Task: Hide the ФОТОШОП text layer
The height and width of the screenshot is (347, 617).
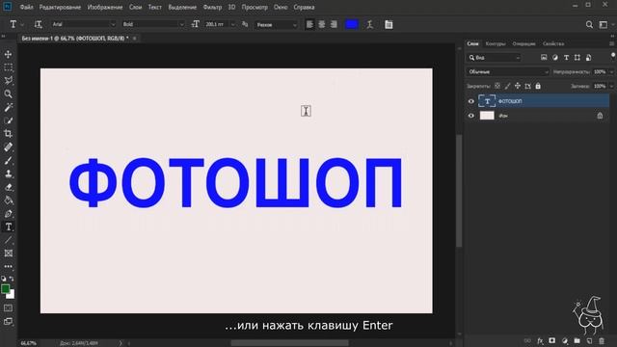Action: click(x=471, y=101)
